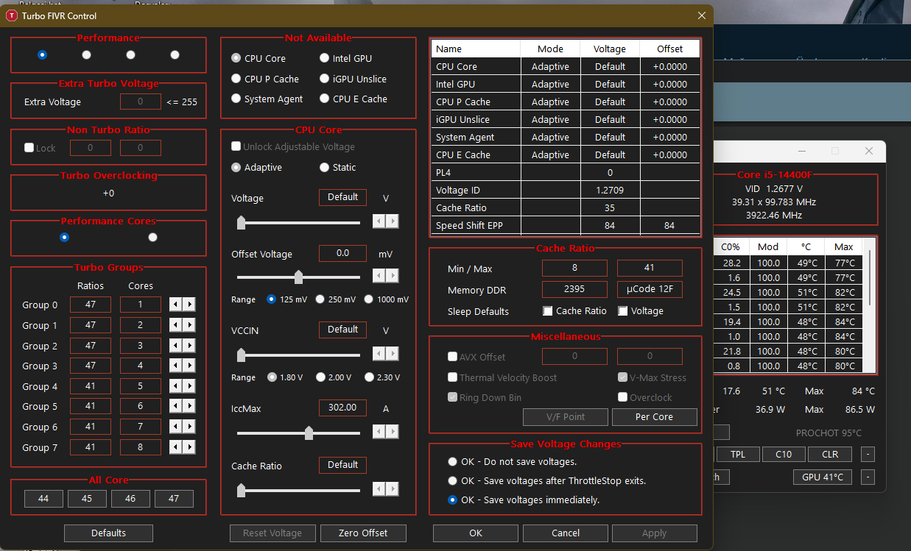Click the Cancel button
This screenshot has height=551, width=911.
click(566, 533)
